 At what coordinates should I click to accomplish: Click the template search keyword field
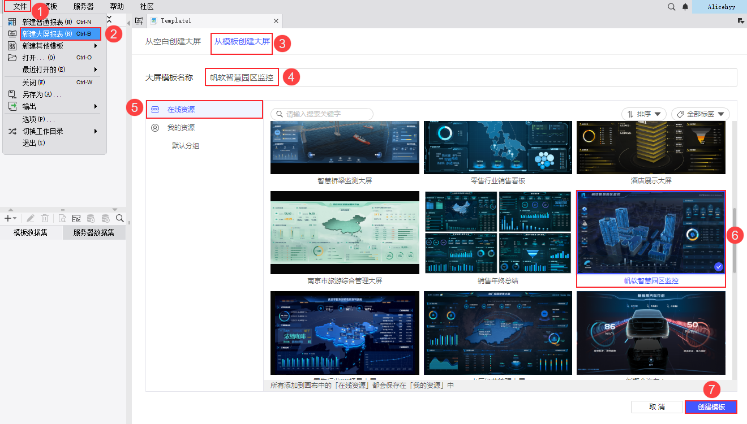pos(323,114)
